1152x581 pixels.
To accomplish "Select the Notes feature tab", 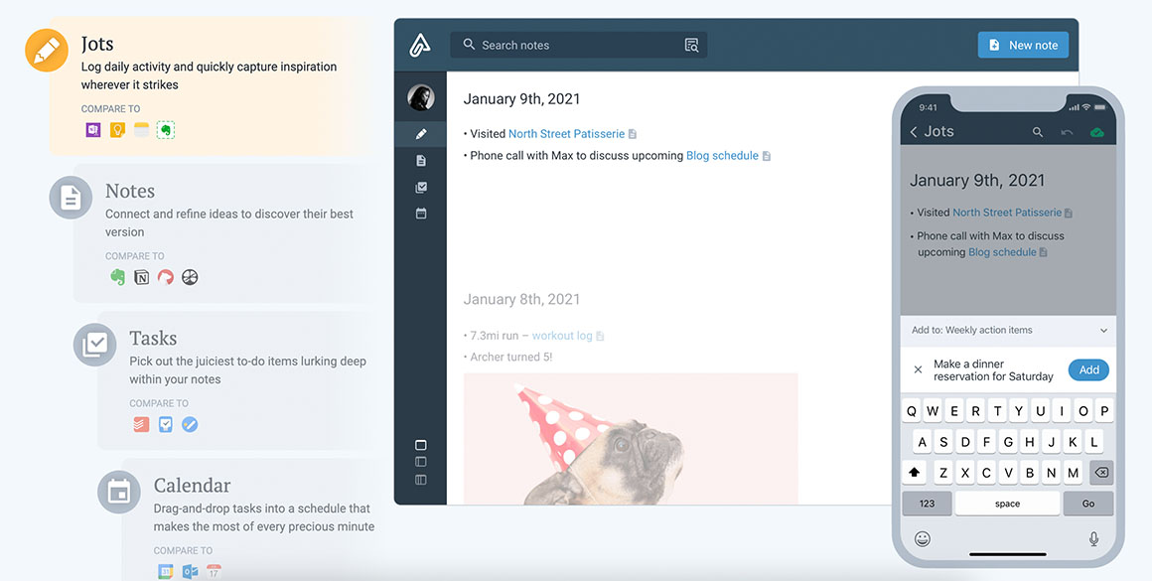I will (129, 192).
